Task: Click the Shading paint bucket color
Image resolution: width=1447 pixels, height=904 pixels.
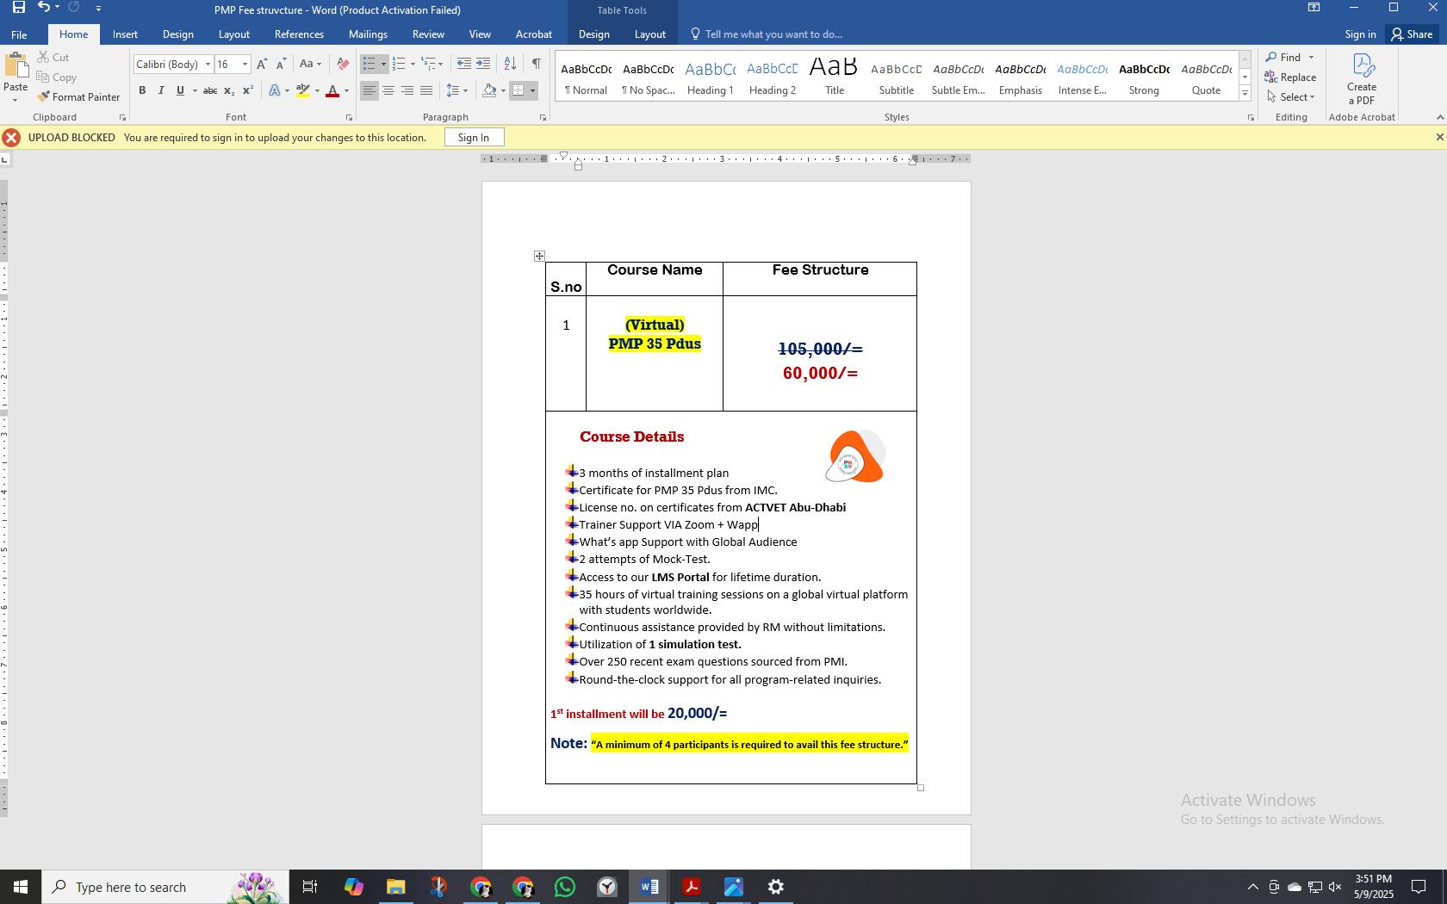Action: coord(489,90)
